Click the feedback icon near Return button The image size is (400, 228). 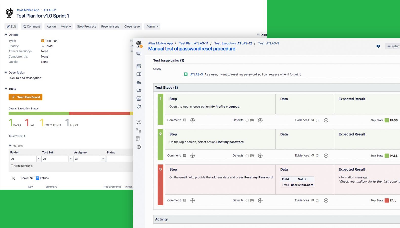coord(378,46)
